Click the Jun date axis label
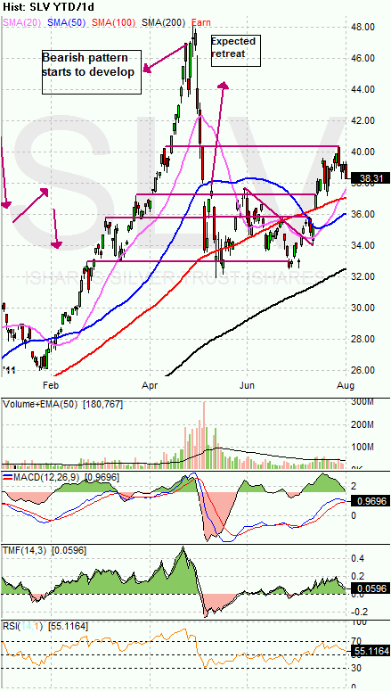The height and width of the screenshot is (691, 391). [248, 384]
